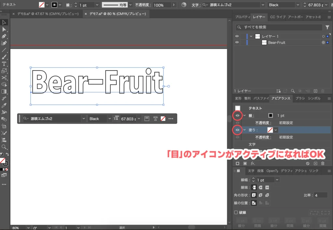Image resolution: width=333 pixels, height=230 pixels.
Task: Enable the dashed line checkbox
Action: 236,212
